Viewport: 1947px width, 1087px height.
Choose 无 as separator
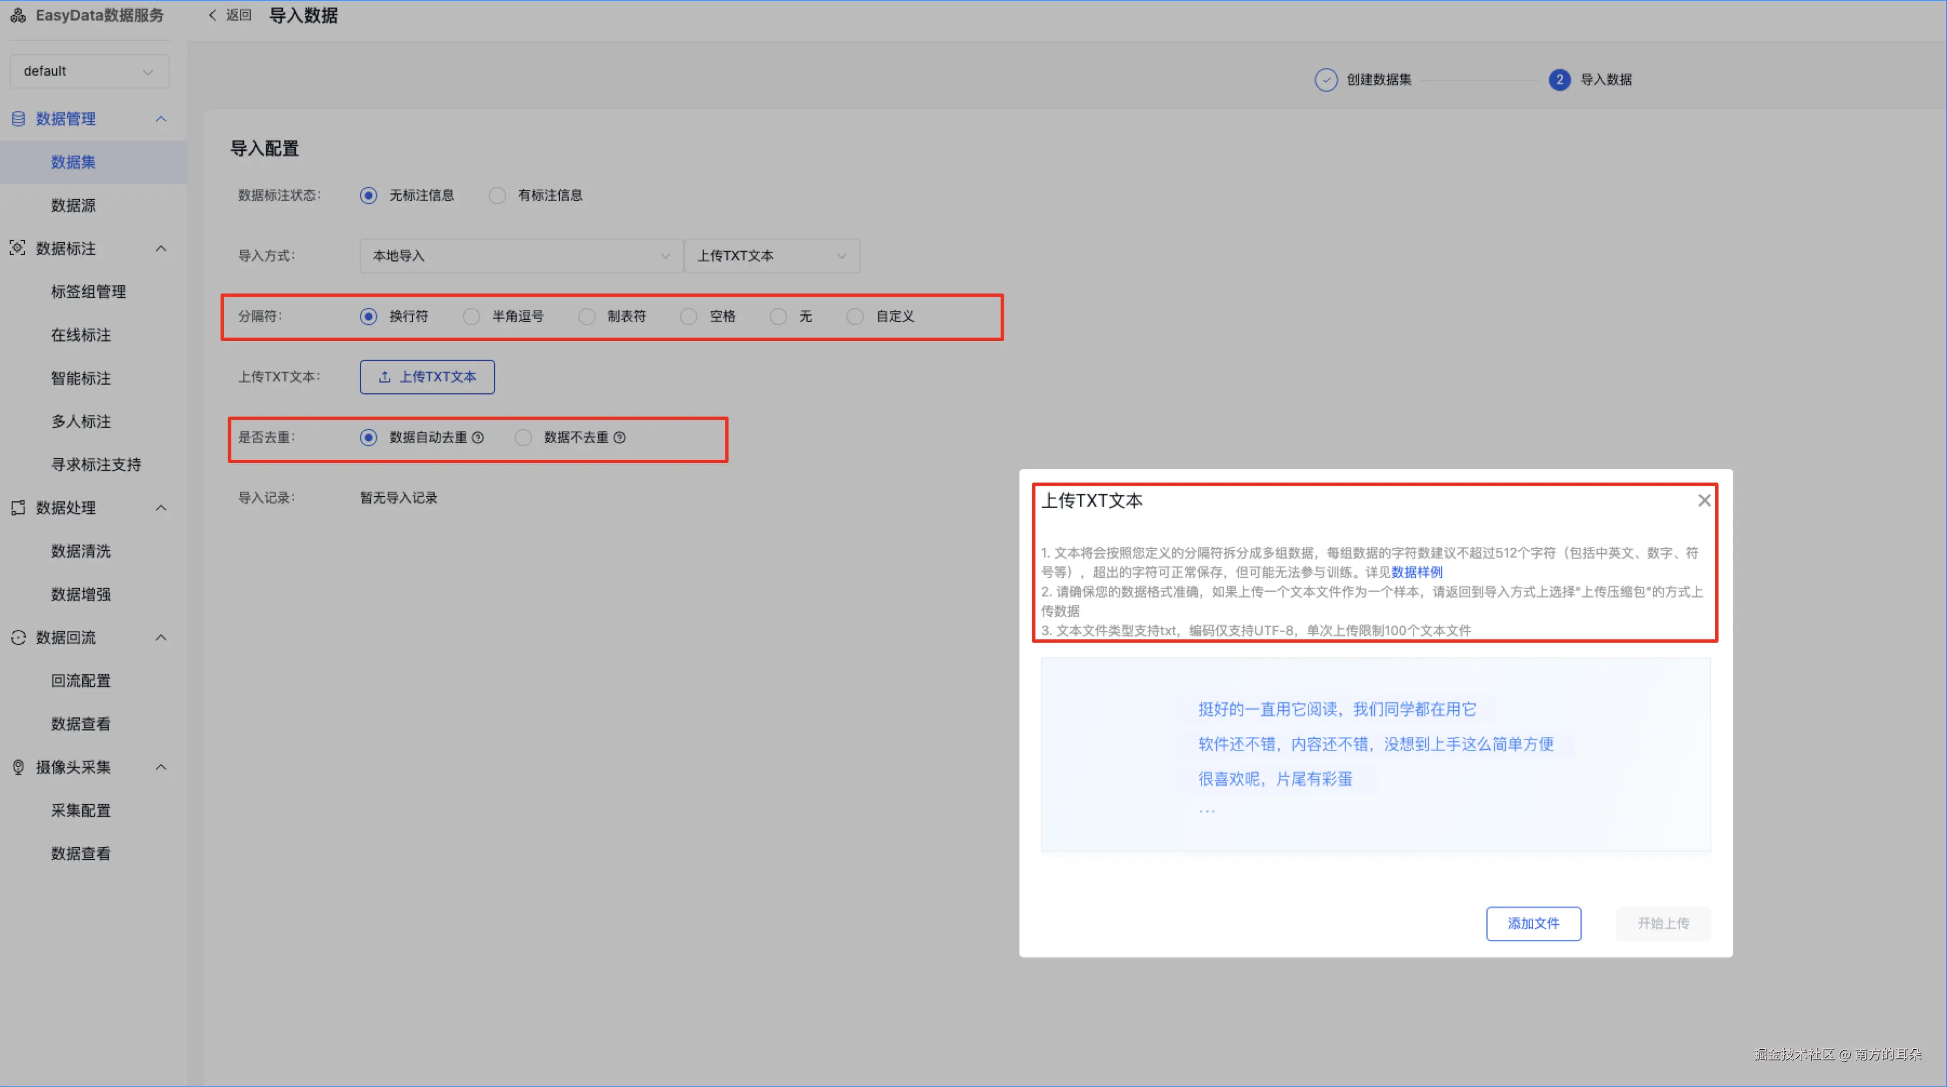(x=778, y=316)
